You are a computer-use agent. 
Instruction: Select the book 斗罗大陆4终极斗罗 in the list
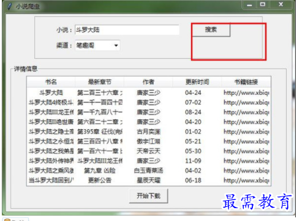tap(51, 102)
